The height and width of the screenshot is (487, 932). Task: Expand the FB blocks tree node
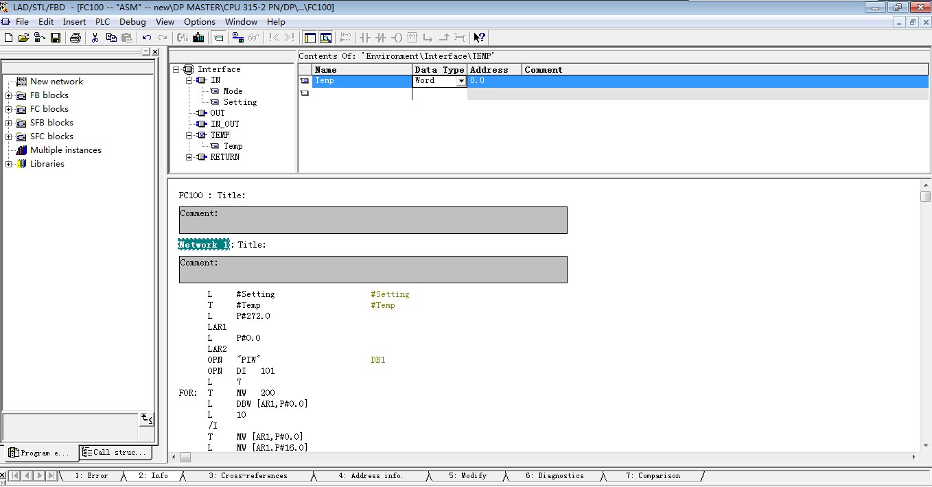point(8,95)
